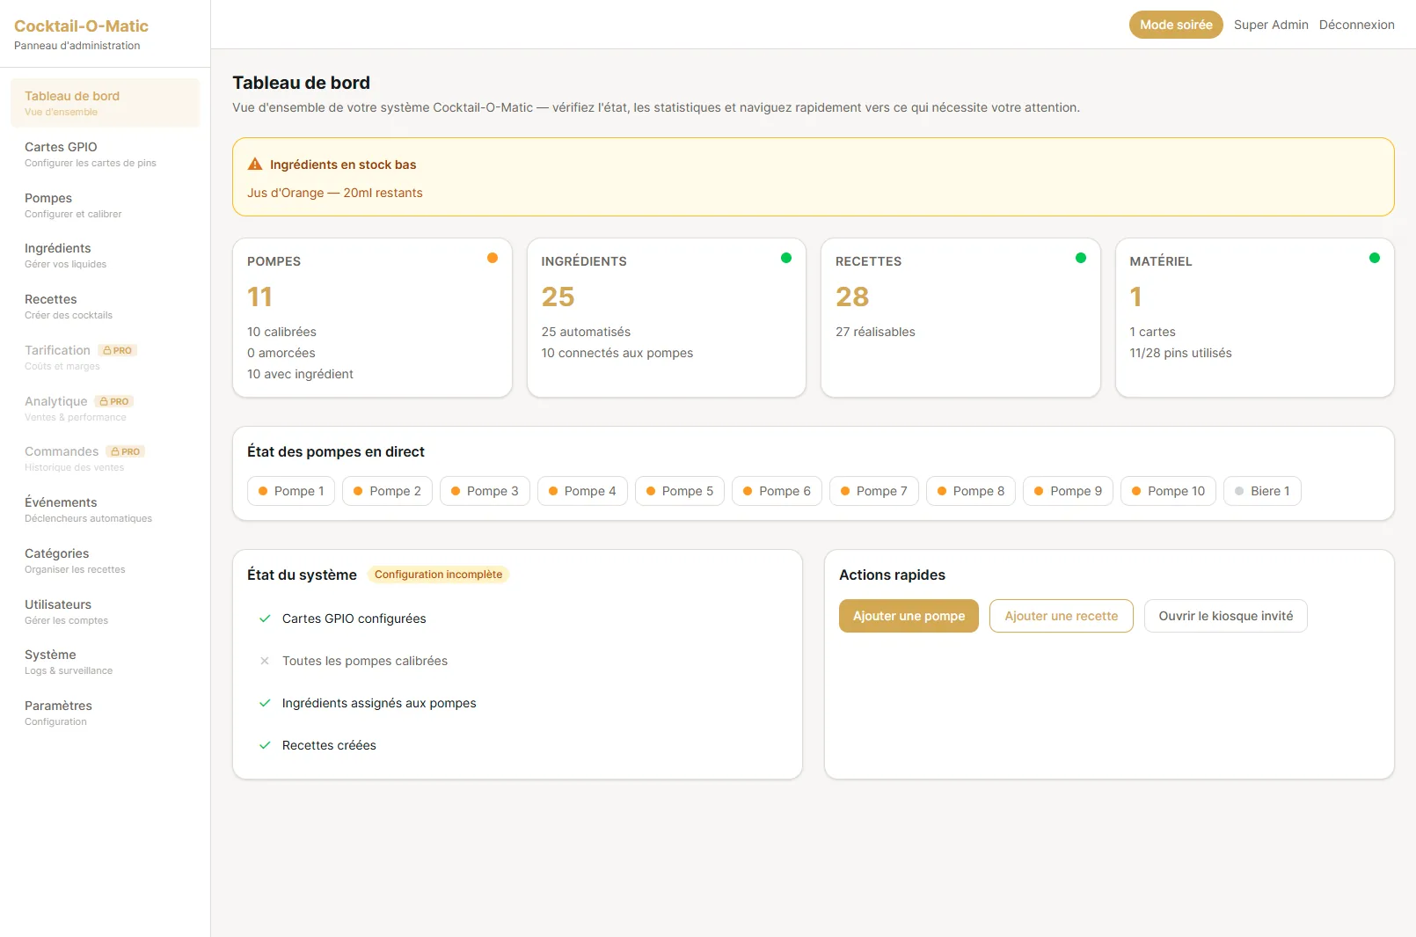Click the ingredient count 25

tap(558, 296)
